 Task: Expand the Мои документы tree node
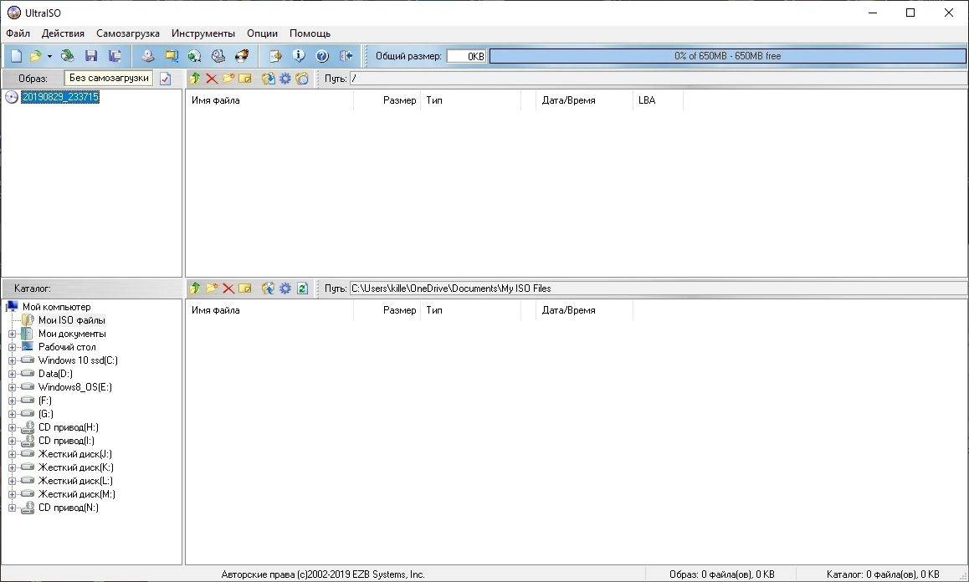click(x=12, y=334)
